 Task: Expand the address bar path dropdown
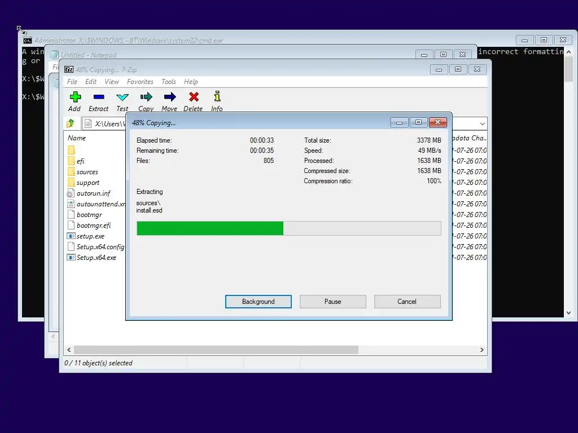click(482, 123)
